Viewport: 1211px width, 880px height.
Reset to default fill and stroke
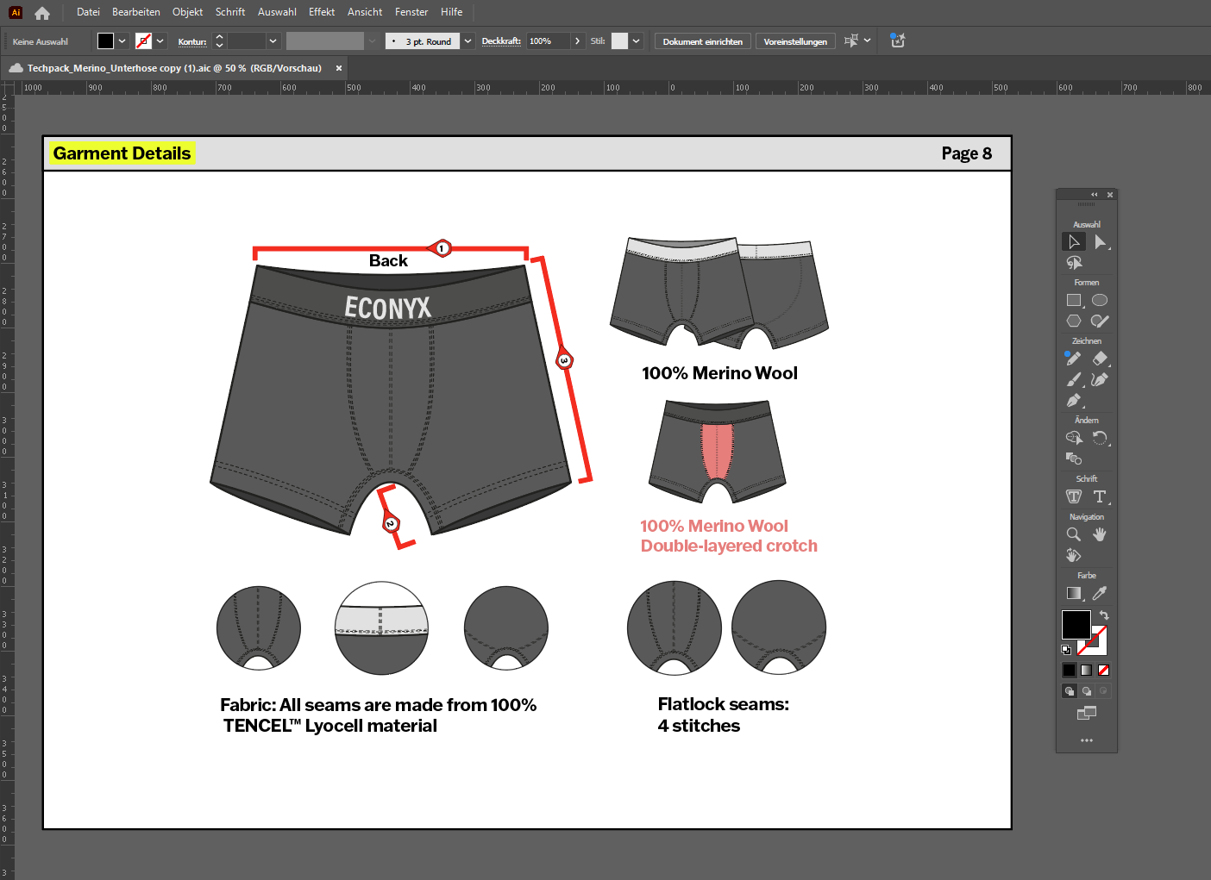click(1066, 650)
